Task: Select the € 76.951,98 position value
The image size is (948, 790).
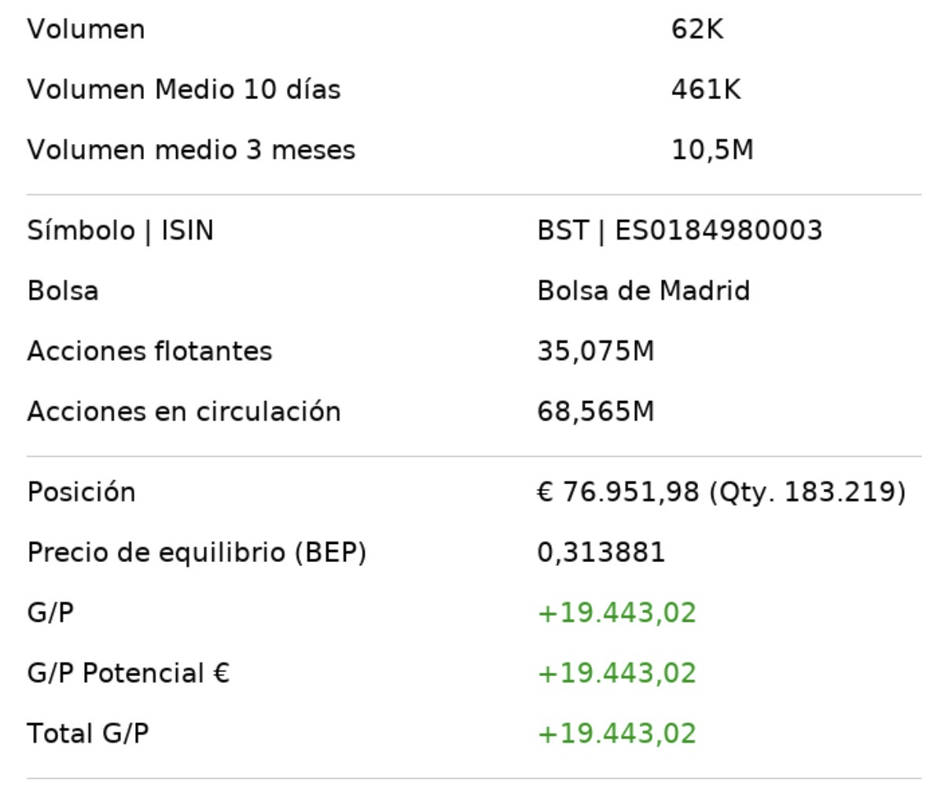Action: point(618,493)
